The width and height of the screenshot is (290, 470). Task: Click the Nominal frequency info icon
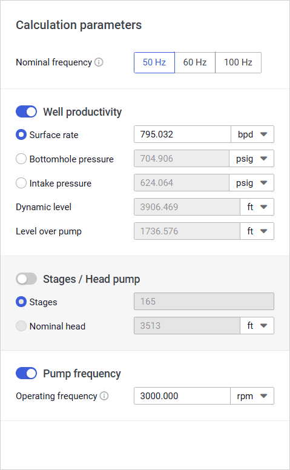(99, 62)
